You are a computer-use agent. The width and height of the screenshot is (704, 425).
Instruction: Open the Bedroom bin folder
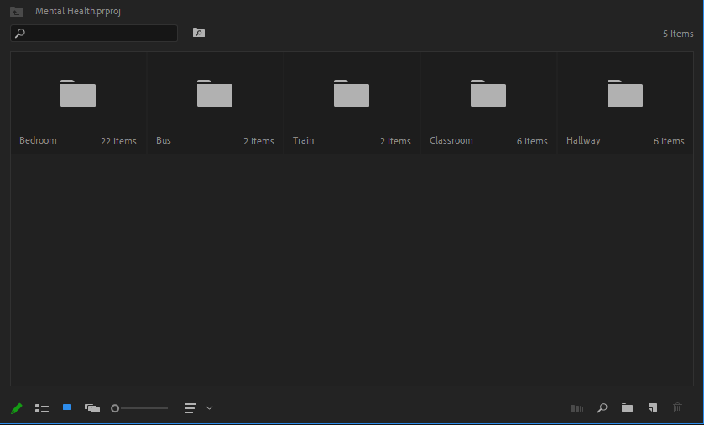pos(78,93)
